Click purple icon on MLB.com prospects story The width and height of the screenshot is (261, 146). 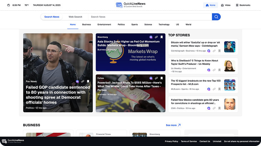(209, 89)
